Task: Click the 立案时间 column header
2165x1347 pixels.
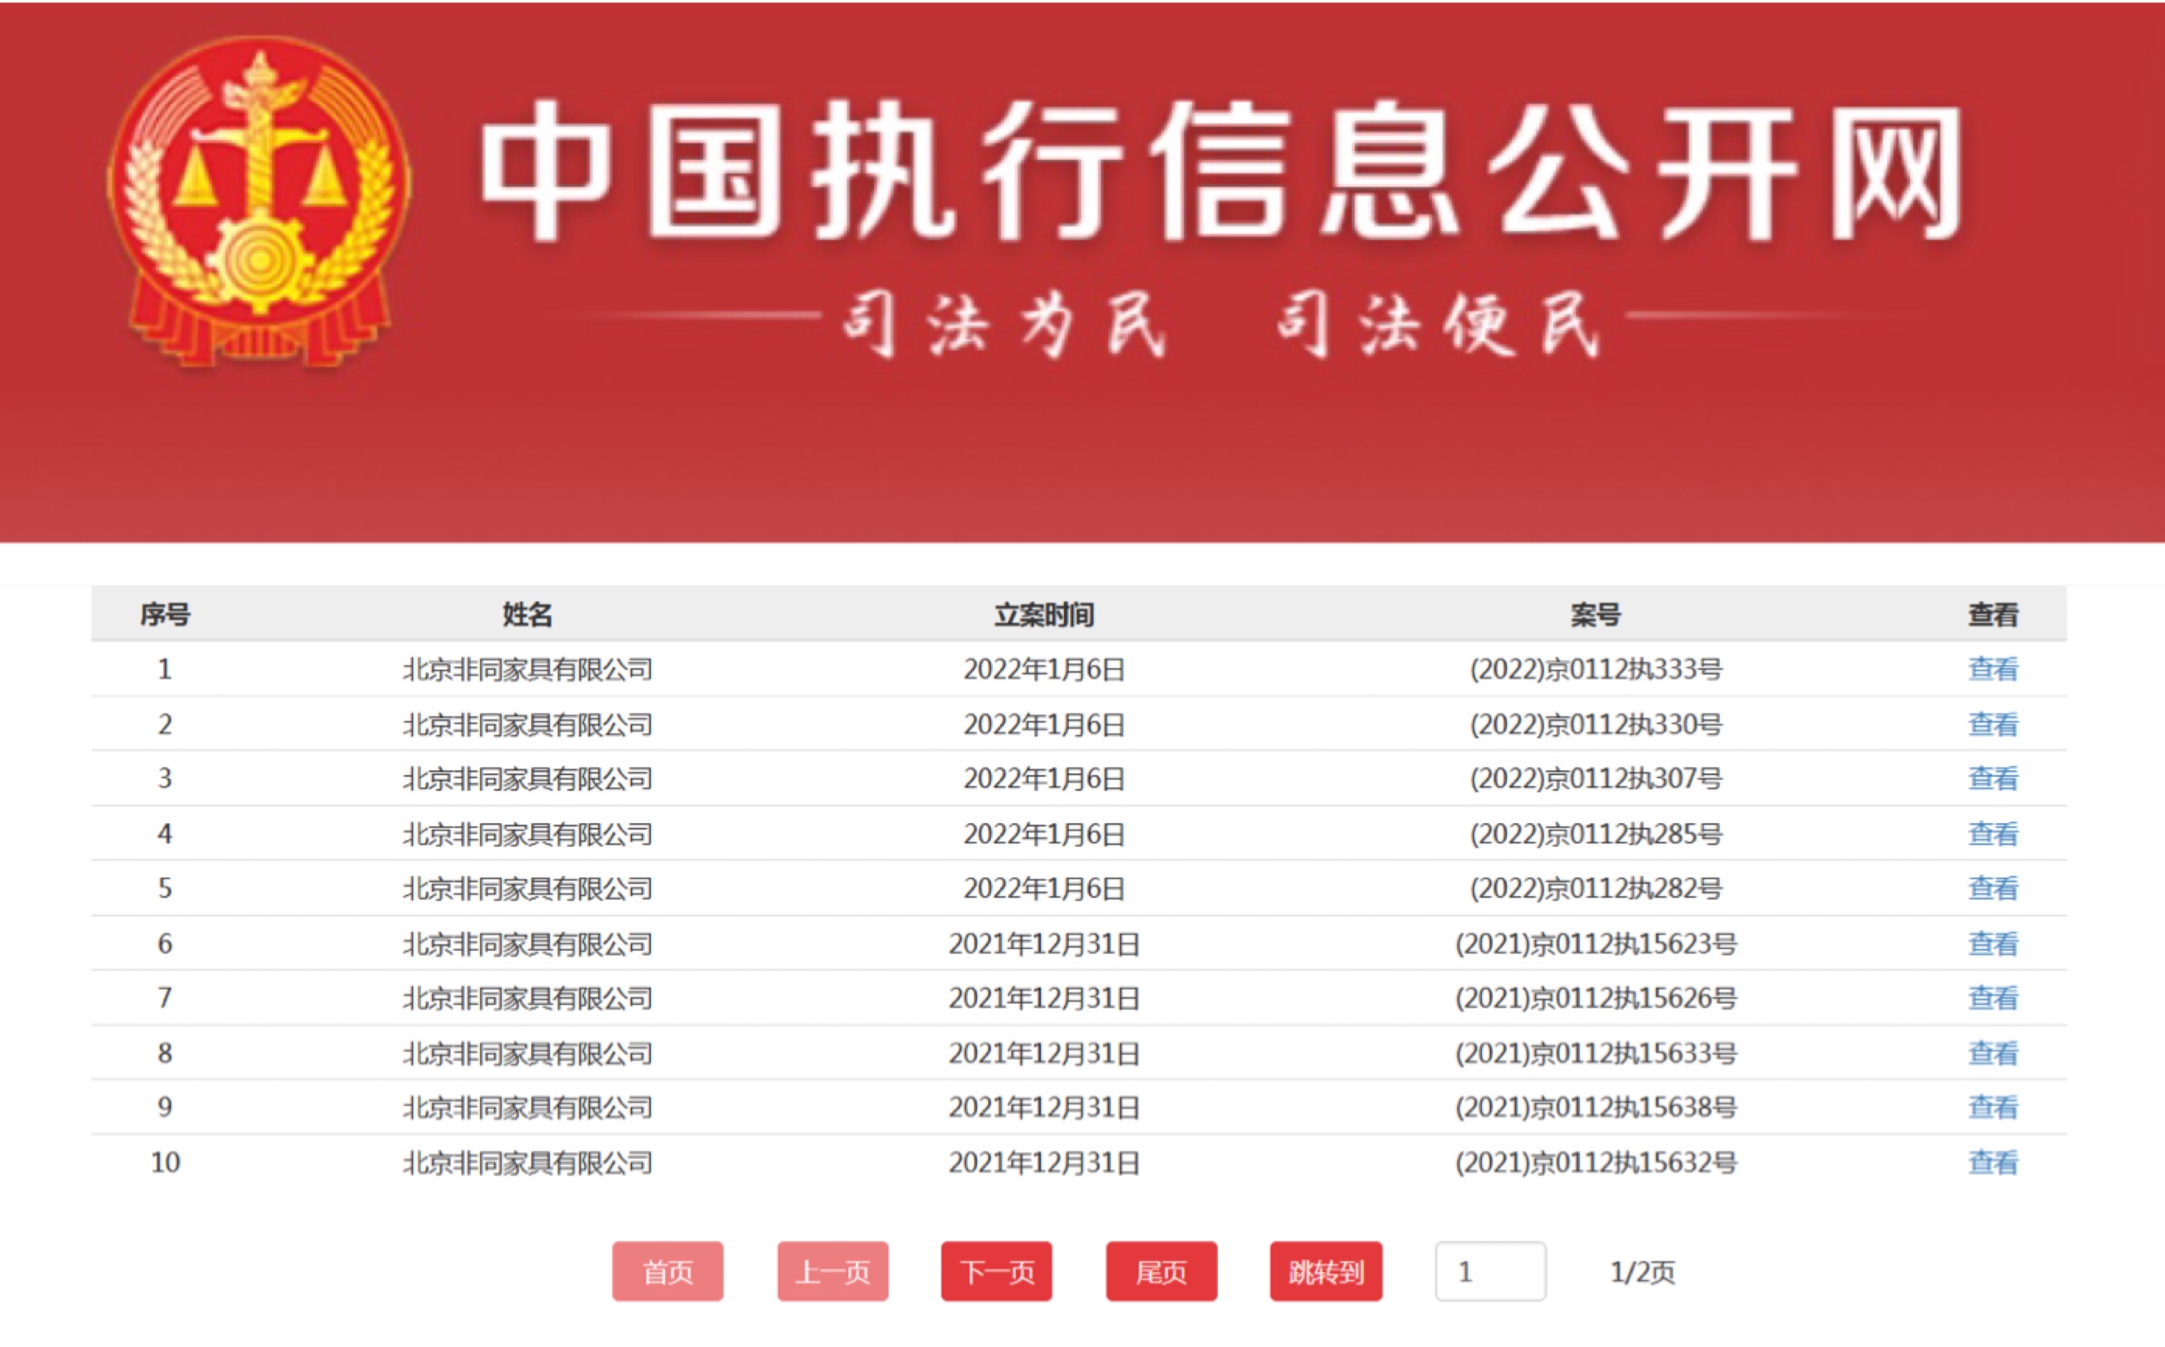Action: point(1043,615)
